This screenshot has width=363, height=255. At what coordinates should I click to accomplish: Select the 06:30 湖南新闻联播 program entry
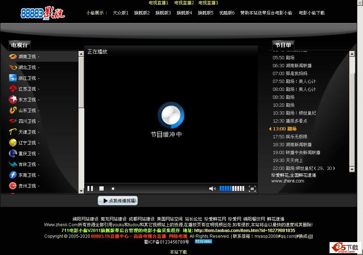coord(292,66)
